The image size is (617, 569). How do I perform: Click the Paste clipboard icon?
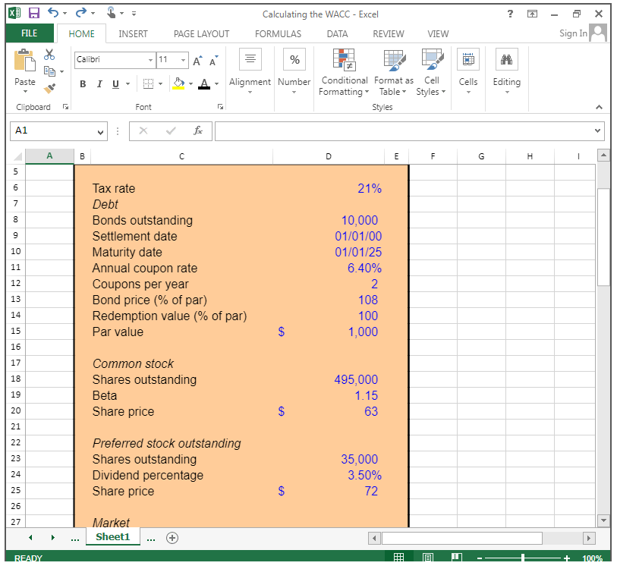25,61
